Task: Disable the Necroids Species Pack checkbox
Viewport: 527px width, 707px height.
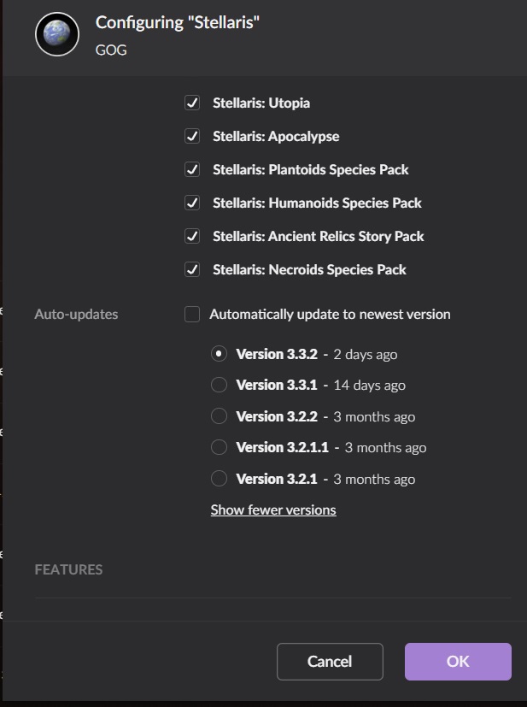Action: click(192, 269)
